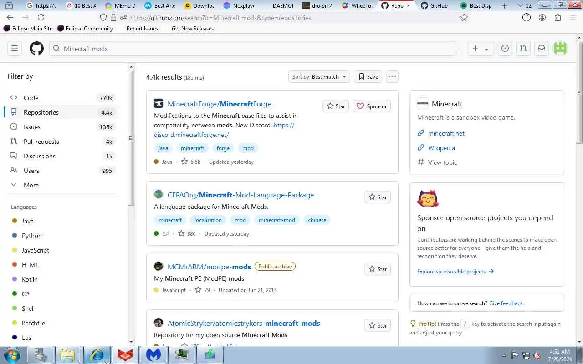Star the AtomicStryker repository
The width and height of the screenshot is (583, 364).
378,325
